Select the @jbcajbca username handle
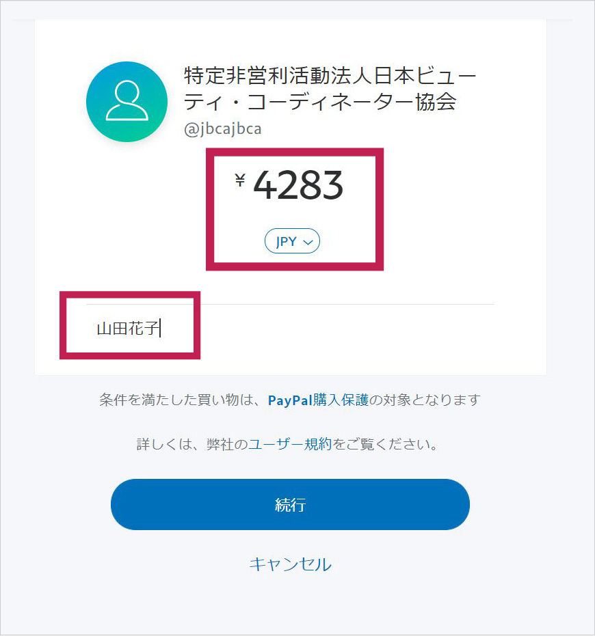Viewport: 595px width, 636px height. (222, 128)
